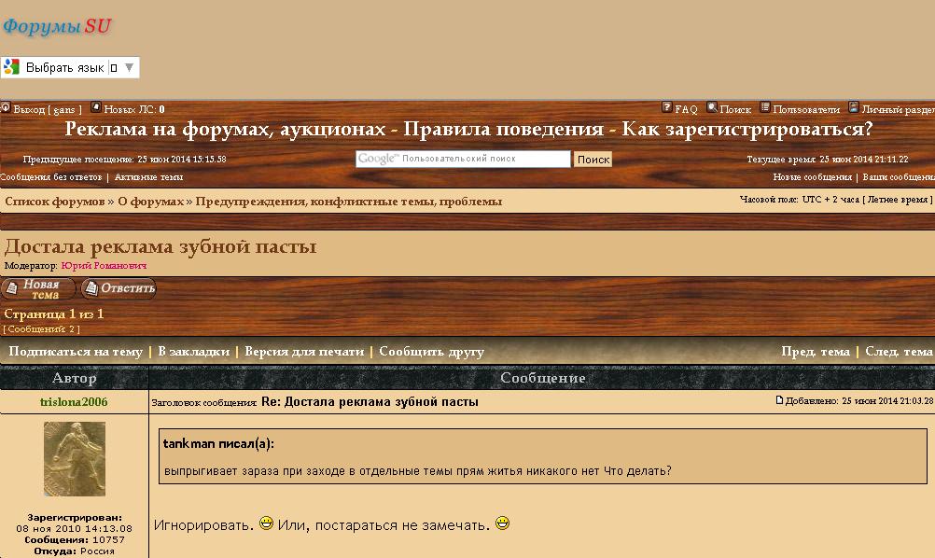Navigate to След. тема link
This screenshot has height=558, width=935.
tap(898, 352)
